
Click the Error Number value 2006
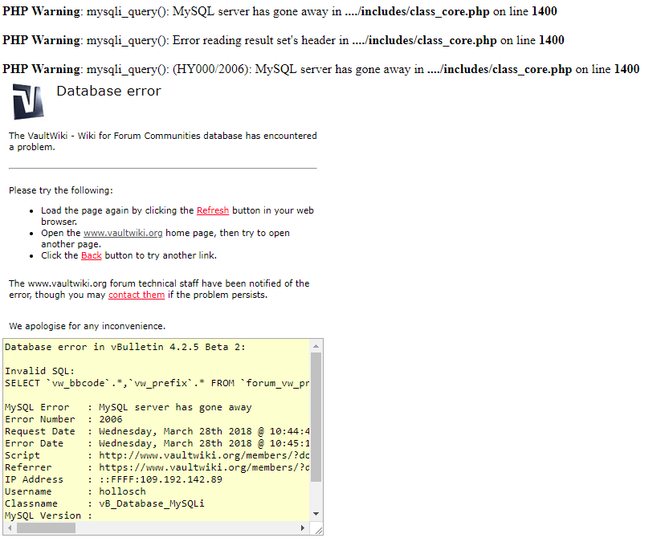tap(111, 419)
